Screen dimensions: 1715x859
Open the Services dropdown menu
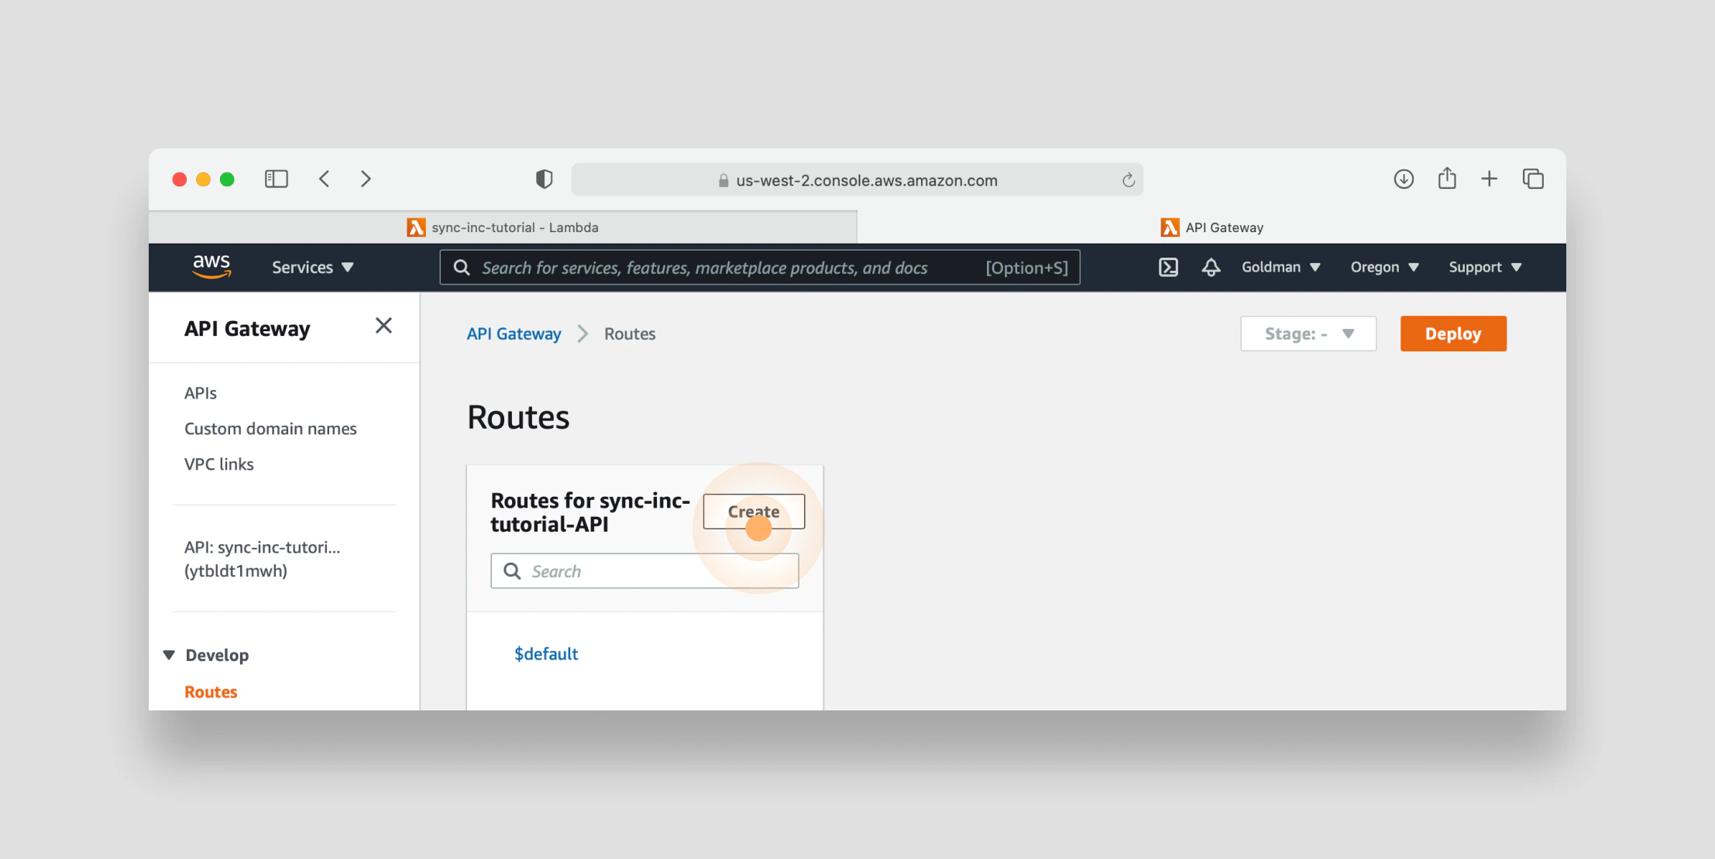tap(312, 268)
